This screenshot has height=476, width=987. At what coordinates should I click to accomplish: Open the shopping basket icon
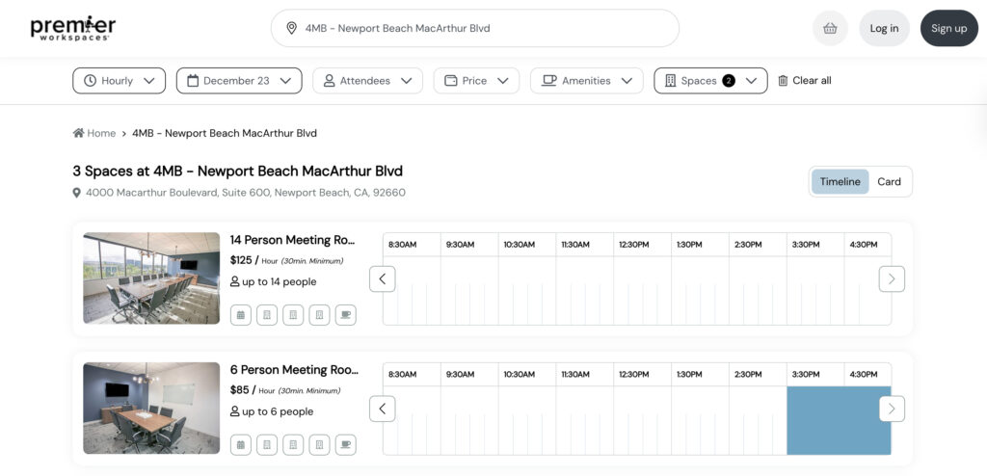pos(830,28)
